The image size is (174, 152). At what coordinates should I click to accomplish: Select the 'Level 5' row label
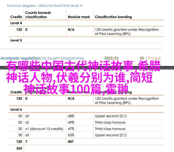(16, 40)
